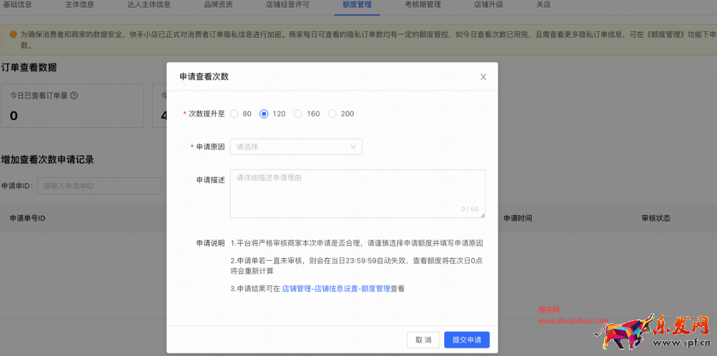Click the warning icon in the notice banner
The height and width of the screenshot is (356, 717).
coord(13,35)
